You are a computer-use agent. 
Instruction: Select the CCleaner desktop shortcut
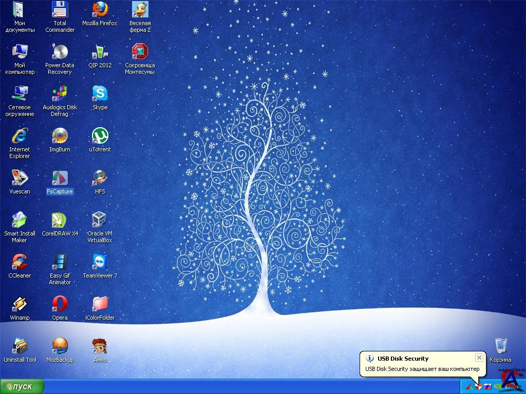tap(20, 263)
